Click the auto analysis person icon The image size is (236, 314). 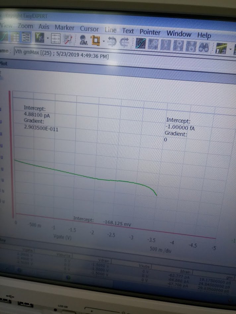pyautogui.click(x=84, y=40)
